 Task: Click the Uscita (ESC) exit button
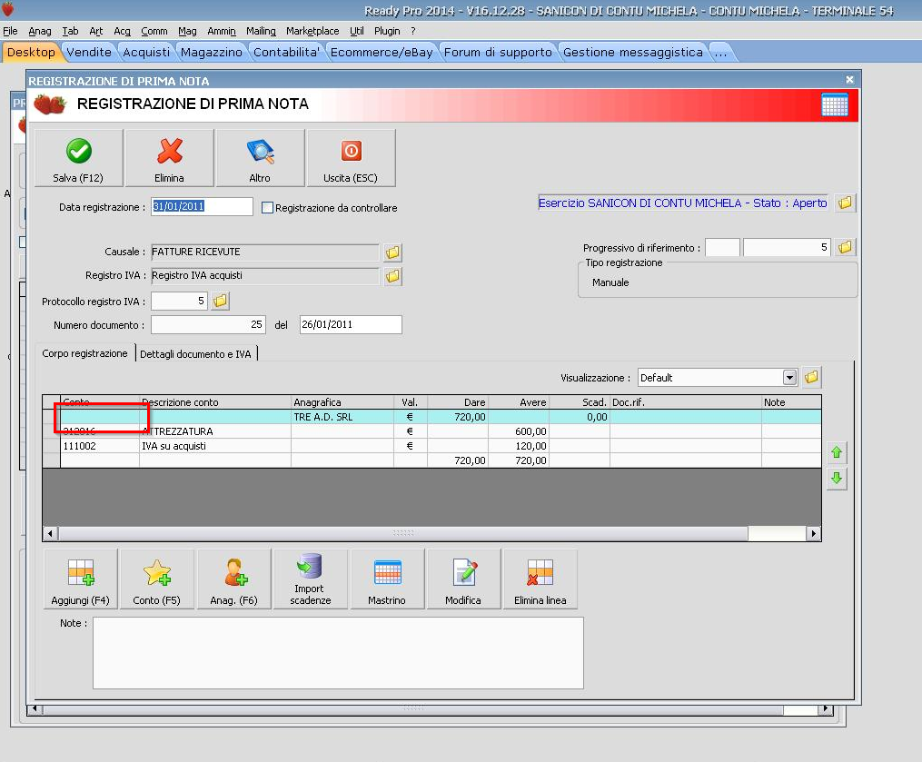coord(351,158)
